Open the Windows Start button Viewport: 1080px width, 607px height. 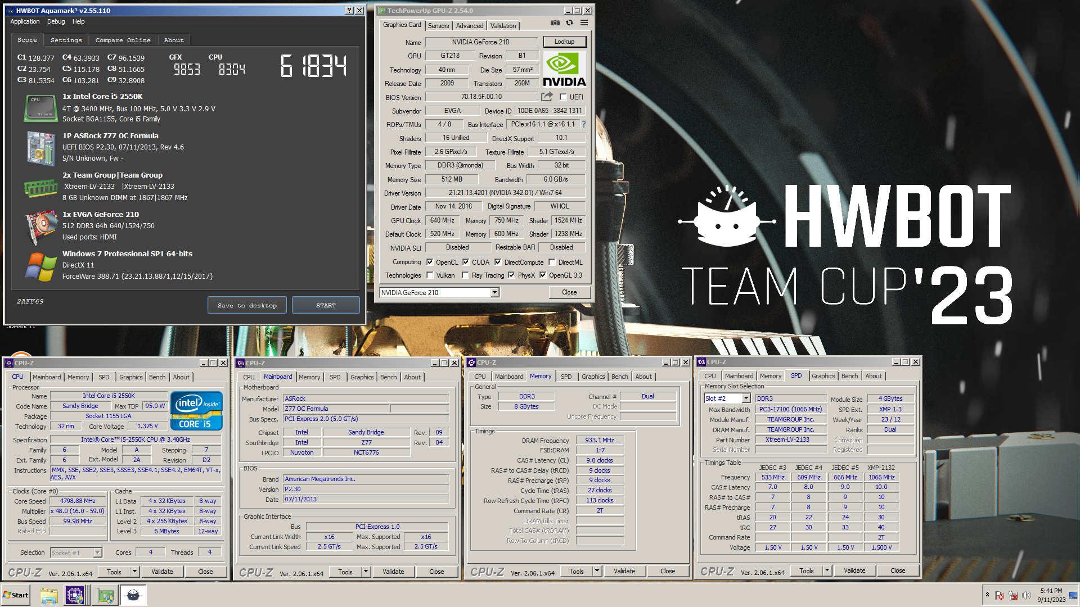coord(16,595)
